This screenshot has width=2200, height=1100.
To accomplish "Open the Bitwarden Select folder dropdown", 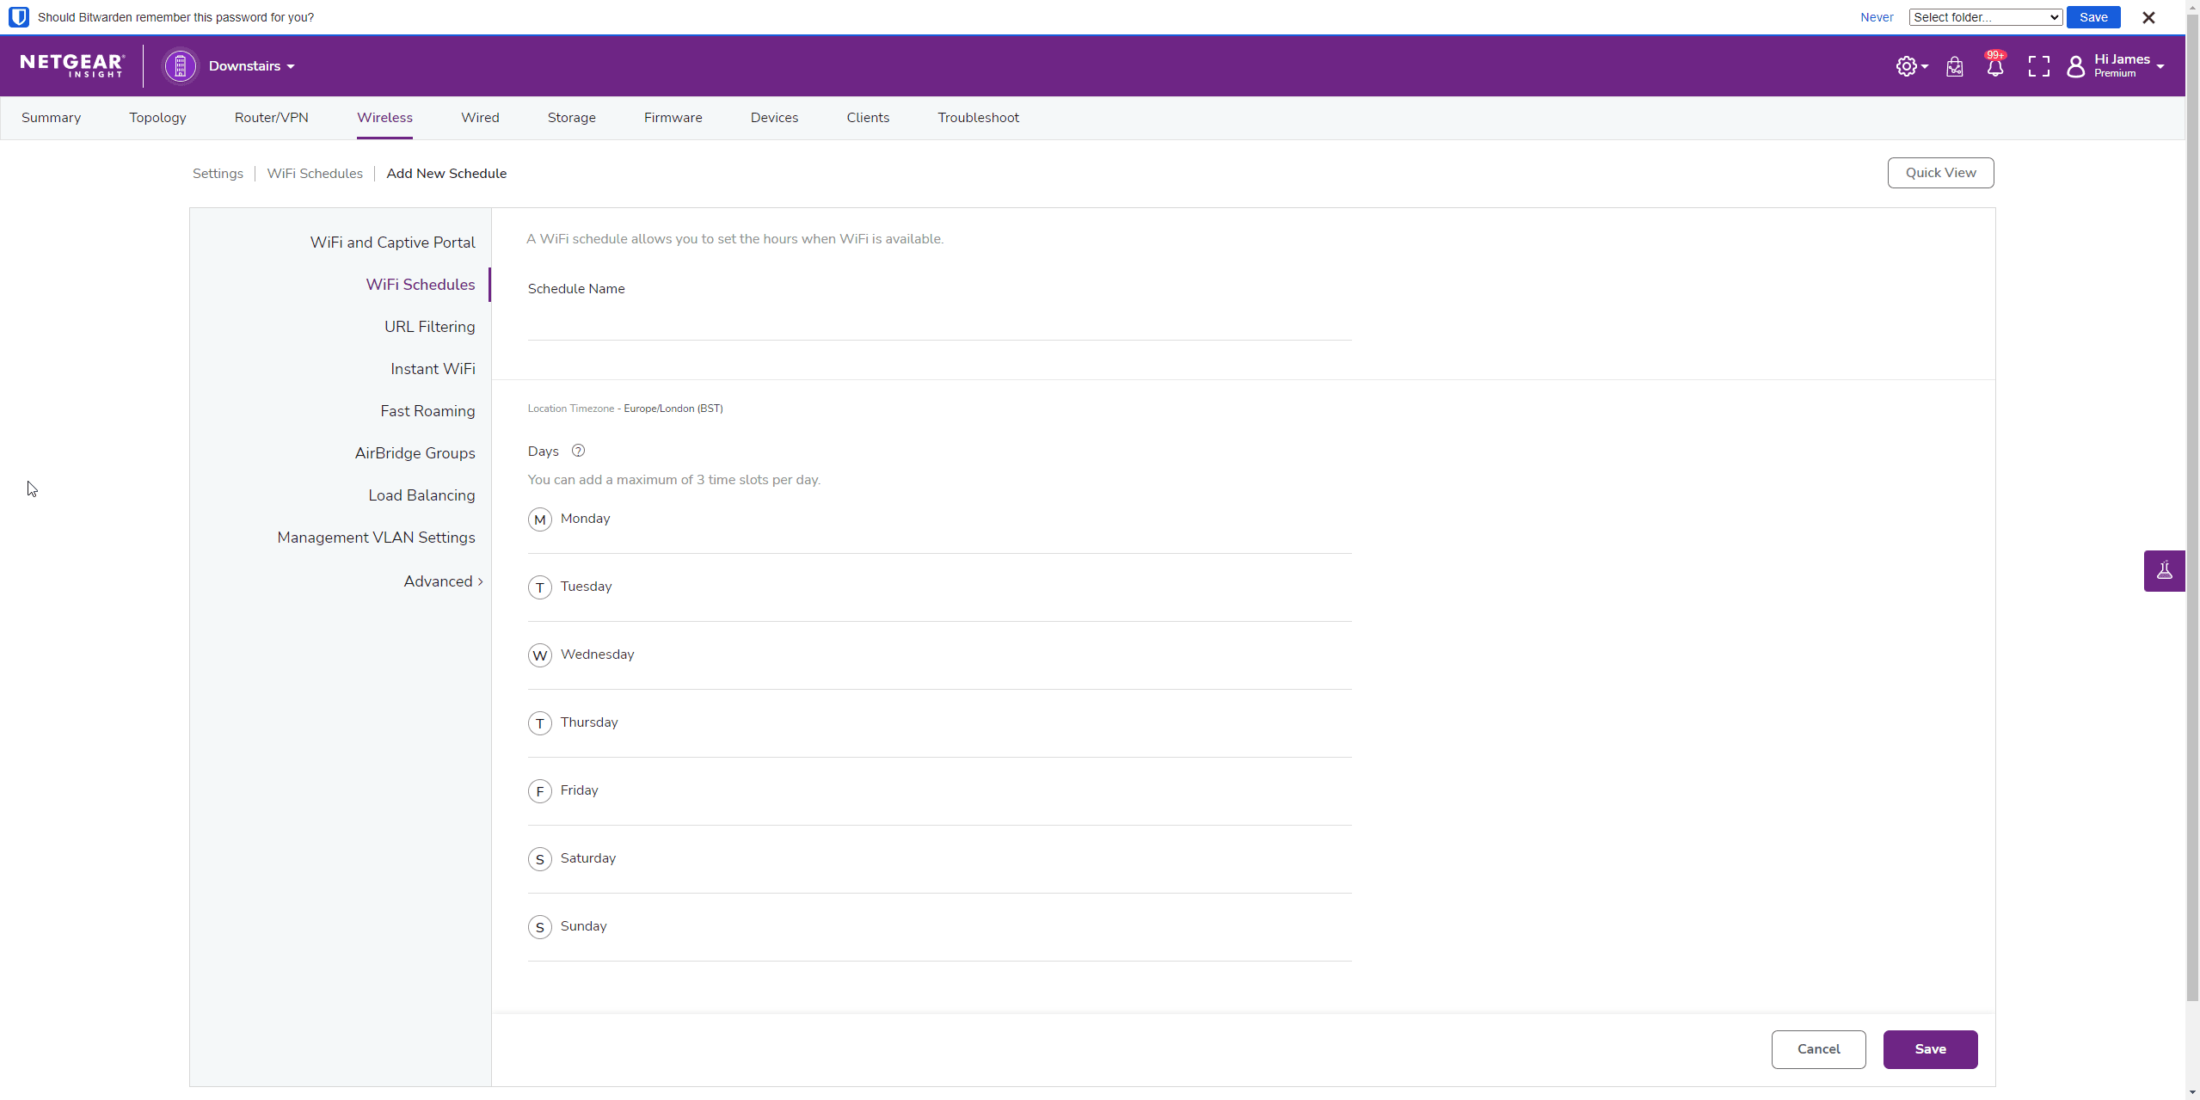I will coord(1985,17).
